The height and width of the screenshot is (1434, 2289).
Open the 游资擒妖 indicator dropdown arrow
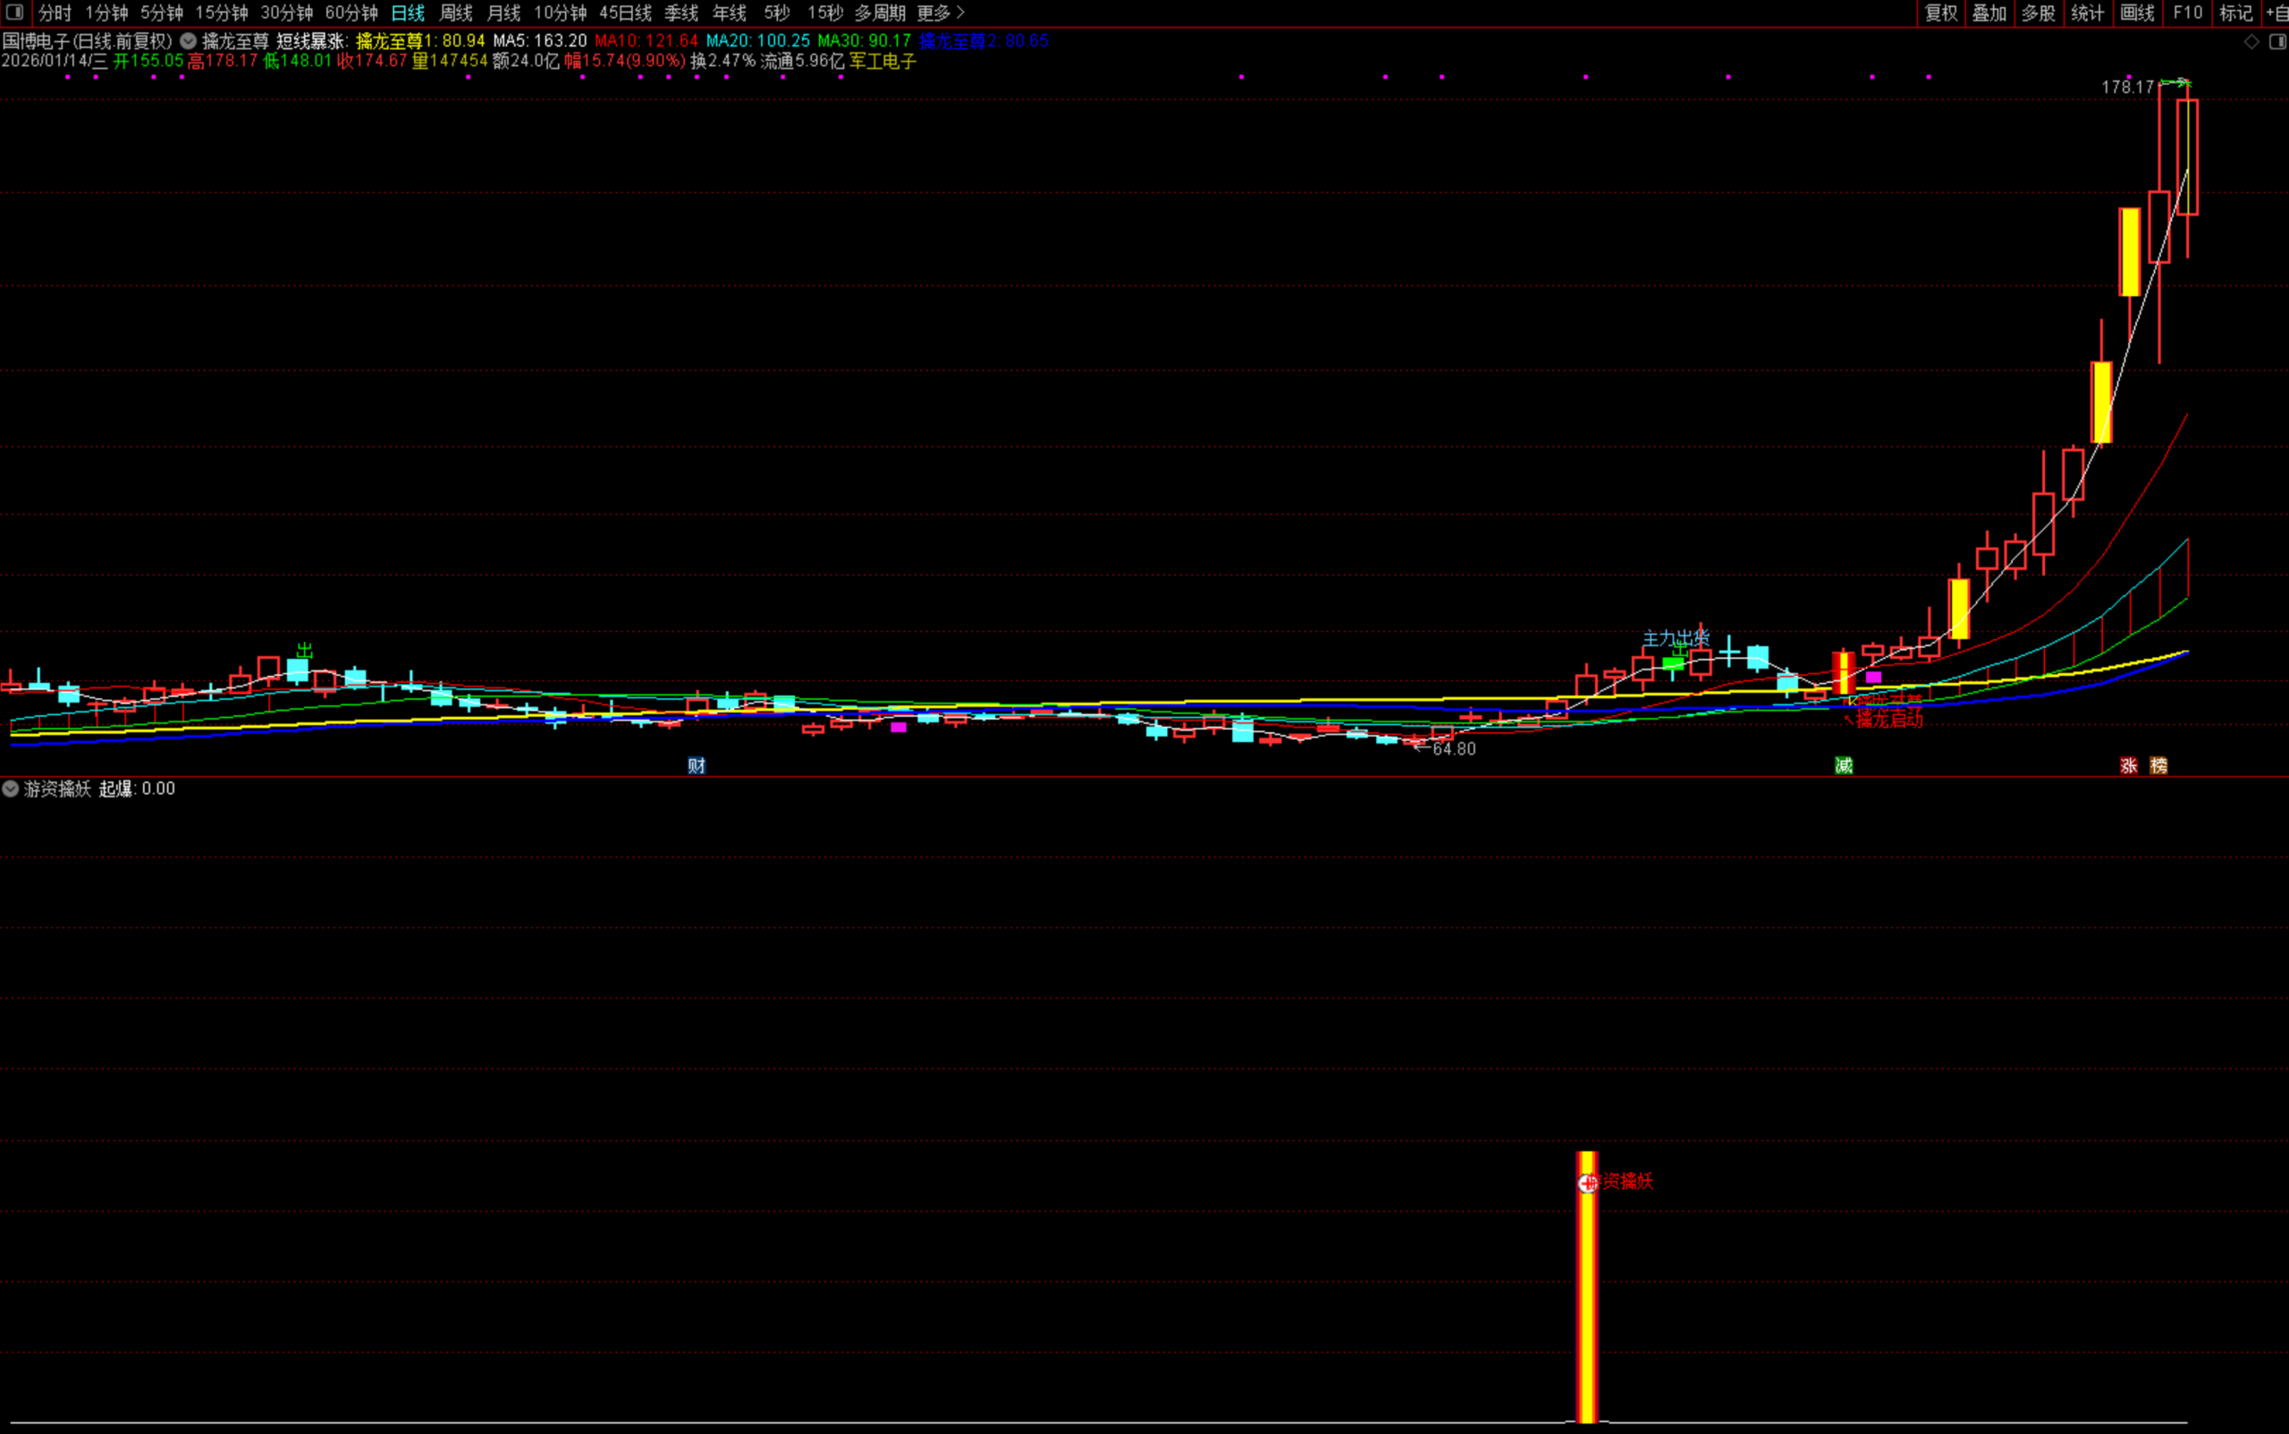click(x=11, y=789)
